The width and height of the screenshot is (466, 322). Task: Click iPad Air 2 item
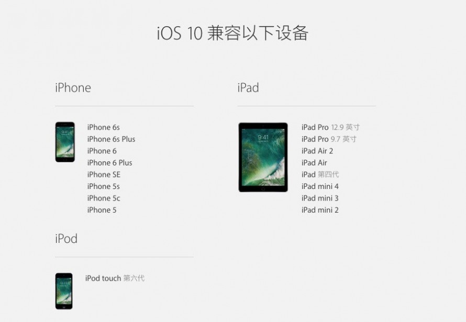[x=317, y=151]
